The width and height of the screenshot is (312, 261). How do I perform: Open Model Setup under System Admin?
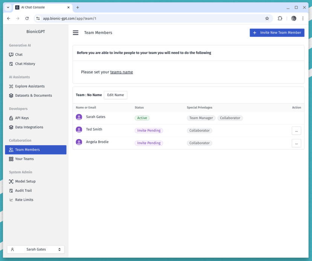(x=12, y=181)
